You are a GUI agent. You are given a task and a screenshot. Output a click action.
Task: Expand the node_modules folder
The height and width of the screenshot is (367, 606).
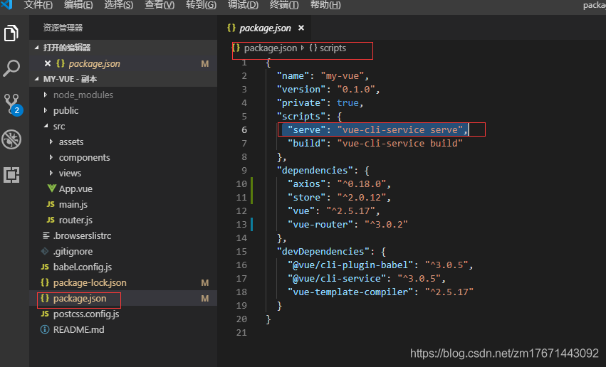pos(83,95)
